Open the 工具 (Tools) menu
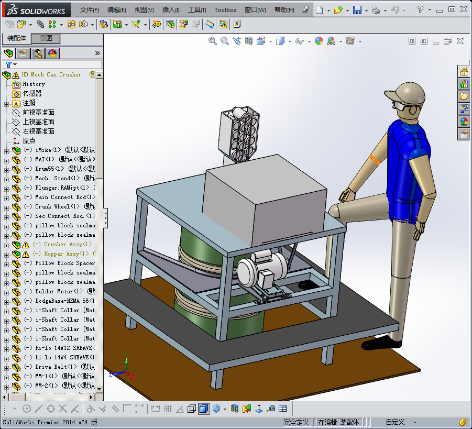The image size is (472, 429). pyautogui.click(x=197, y=10)
